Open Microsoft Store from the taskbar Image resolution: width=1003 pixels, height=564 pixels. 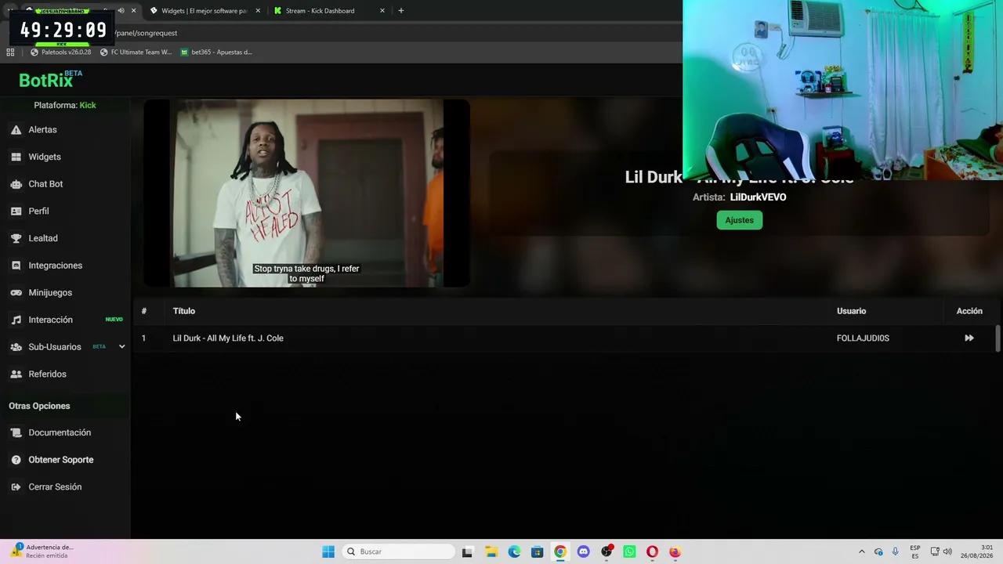pos(537,551)
